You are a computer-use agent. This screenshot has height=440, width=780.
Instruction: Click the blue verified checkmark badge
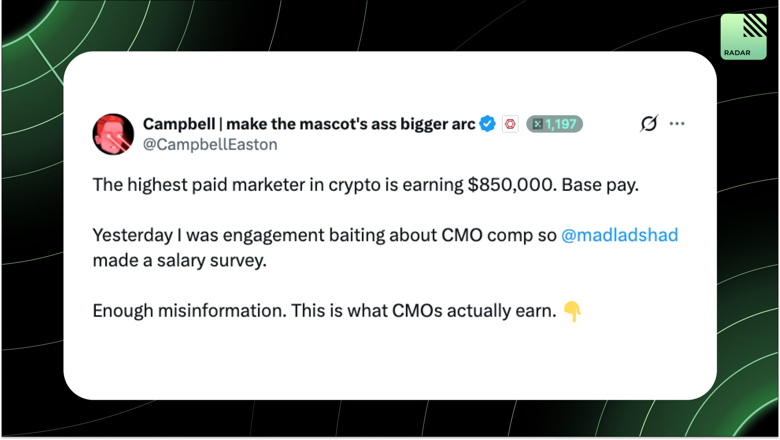487,124
